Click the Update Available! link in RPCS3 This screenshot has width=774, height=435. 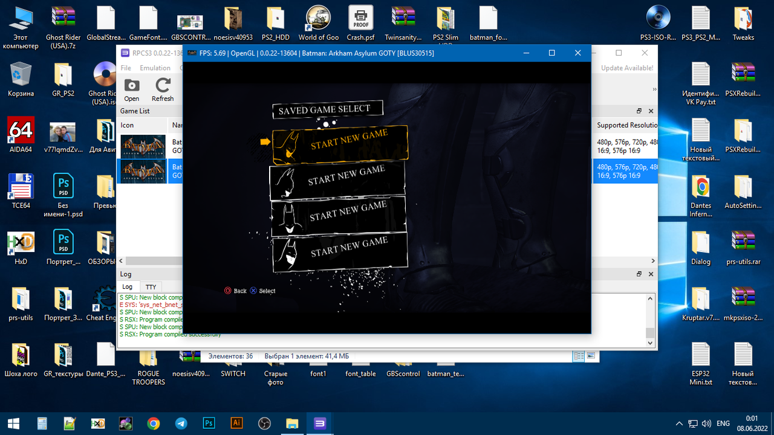(x=627, y=68)
